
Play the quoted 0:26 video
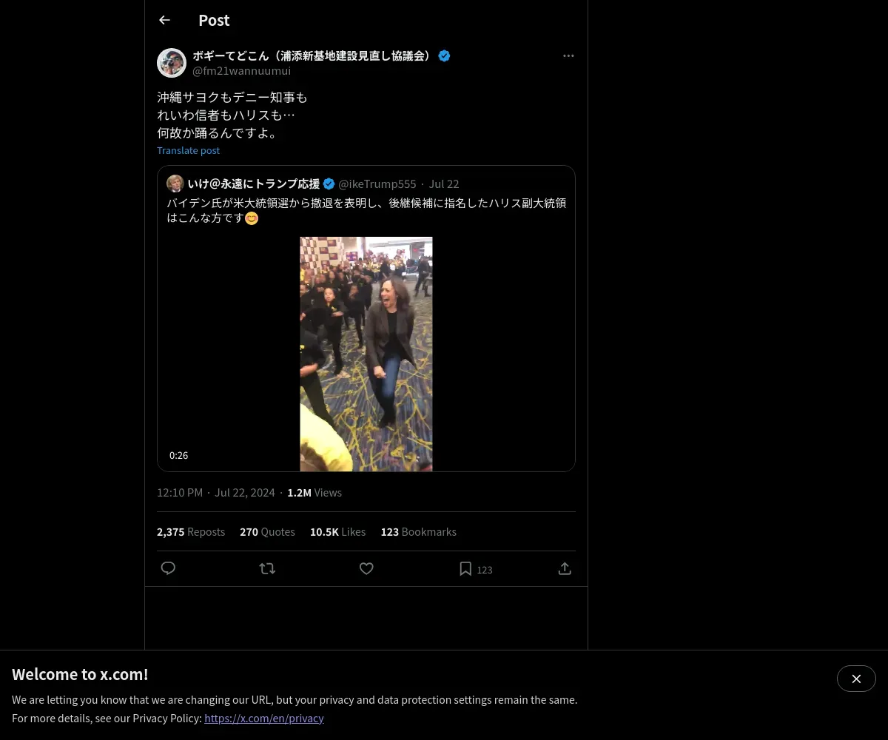(x=366, y=354)
